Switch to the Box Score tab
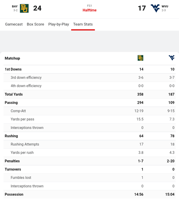Image resolution: width=179 pixels, height=199 pixels. (35, 24)
